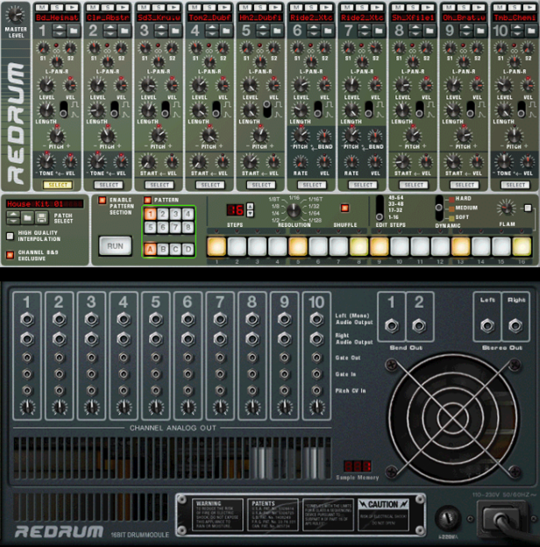Click the patch select up/down arrows
This screenshot has height=547, width=540.
coord(13,217)
